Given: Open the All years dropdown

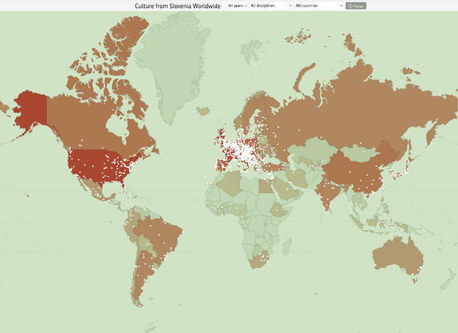Looking at the screenshot, I should point(238,6).
